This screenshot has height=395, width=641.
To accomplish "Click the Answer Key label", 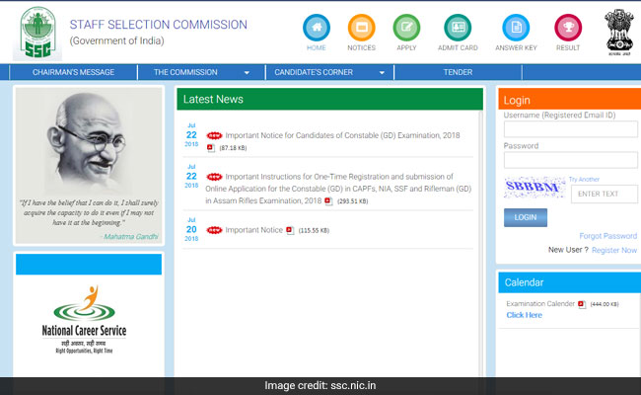I will (516, 47).
